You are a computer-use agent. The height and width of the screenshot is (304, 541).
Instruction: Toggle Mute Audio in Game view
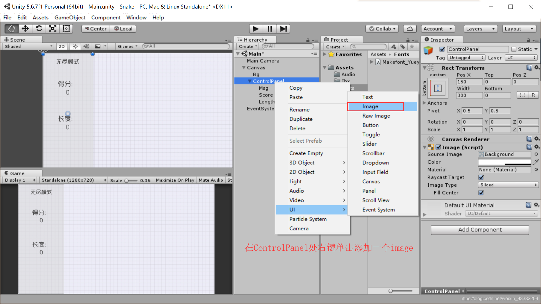tap(211, 180)
